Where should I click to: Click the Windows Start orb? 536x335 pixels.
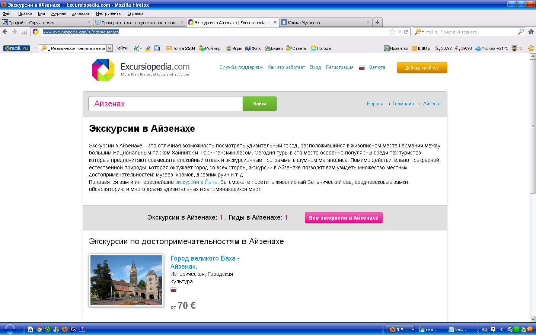[10, 329]
